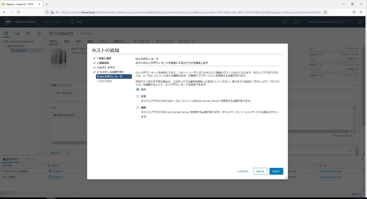Switch to the サマリ tab
This screenshot has width=367, height=199.
[x=53, y=42]
